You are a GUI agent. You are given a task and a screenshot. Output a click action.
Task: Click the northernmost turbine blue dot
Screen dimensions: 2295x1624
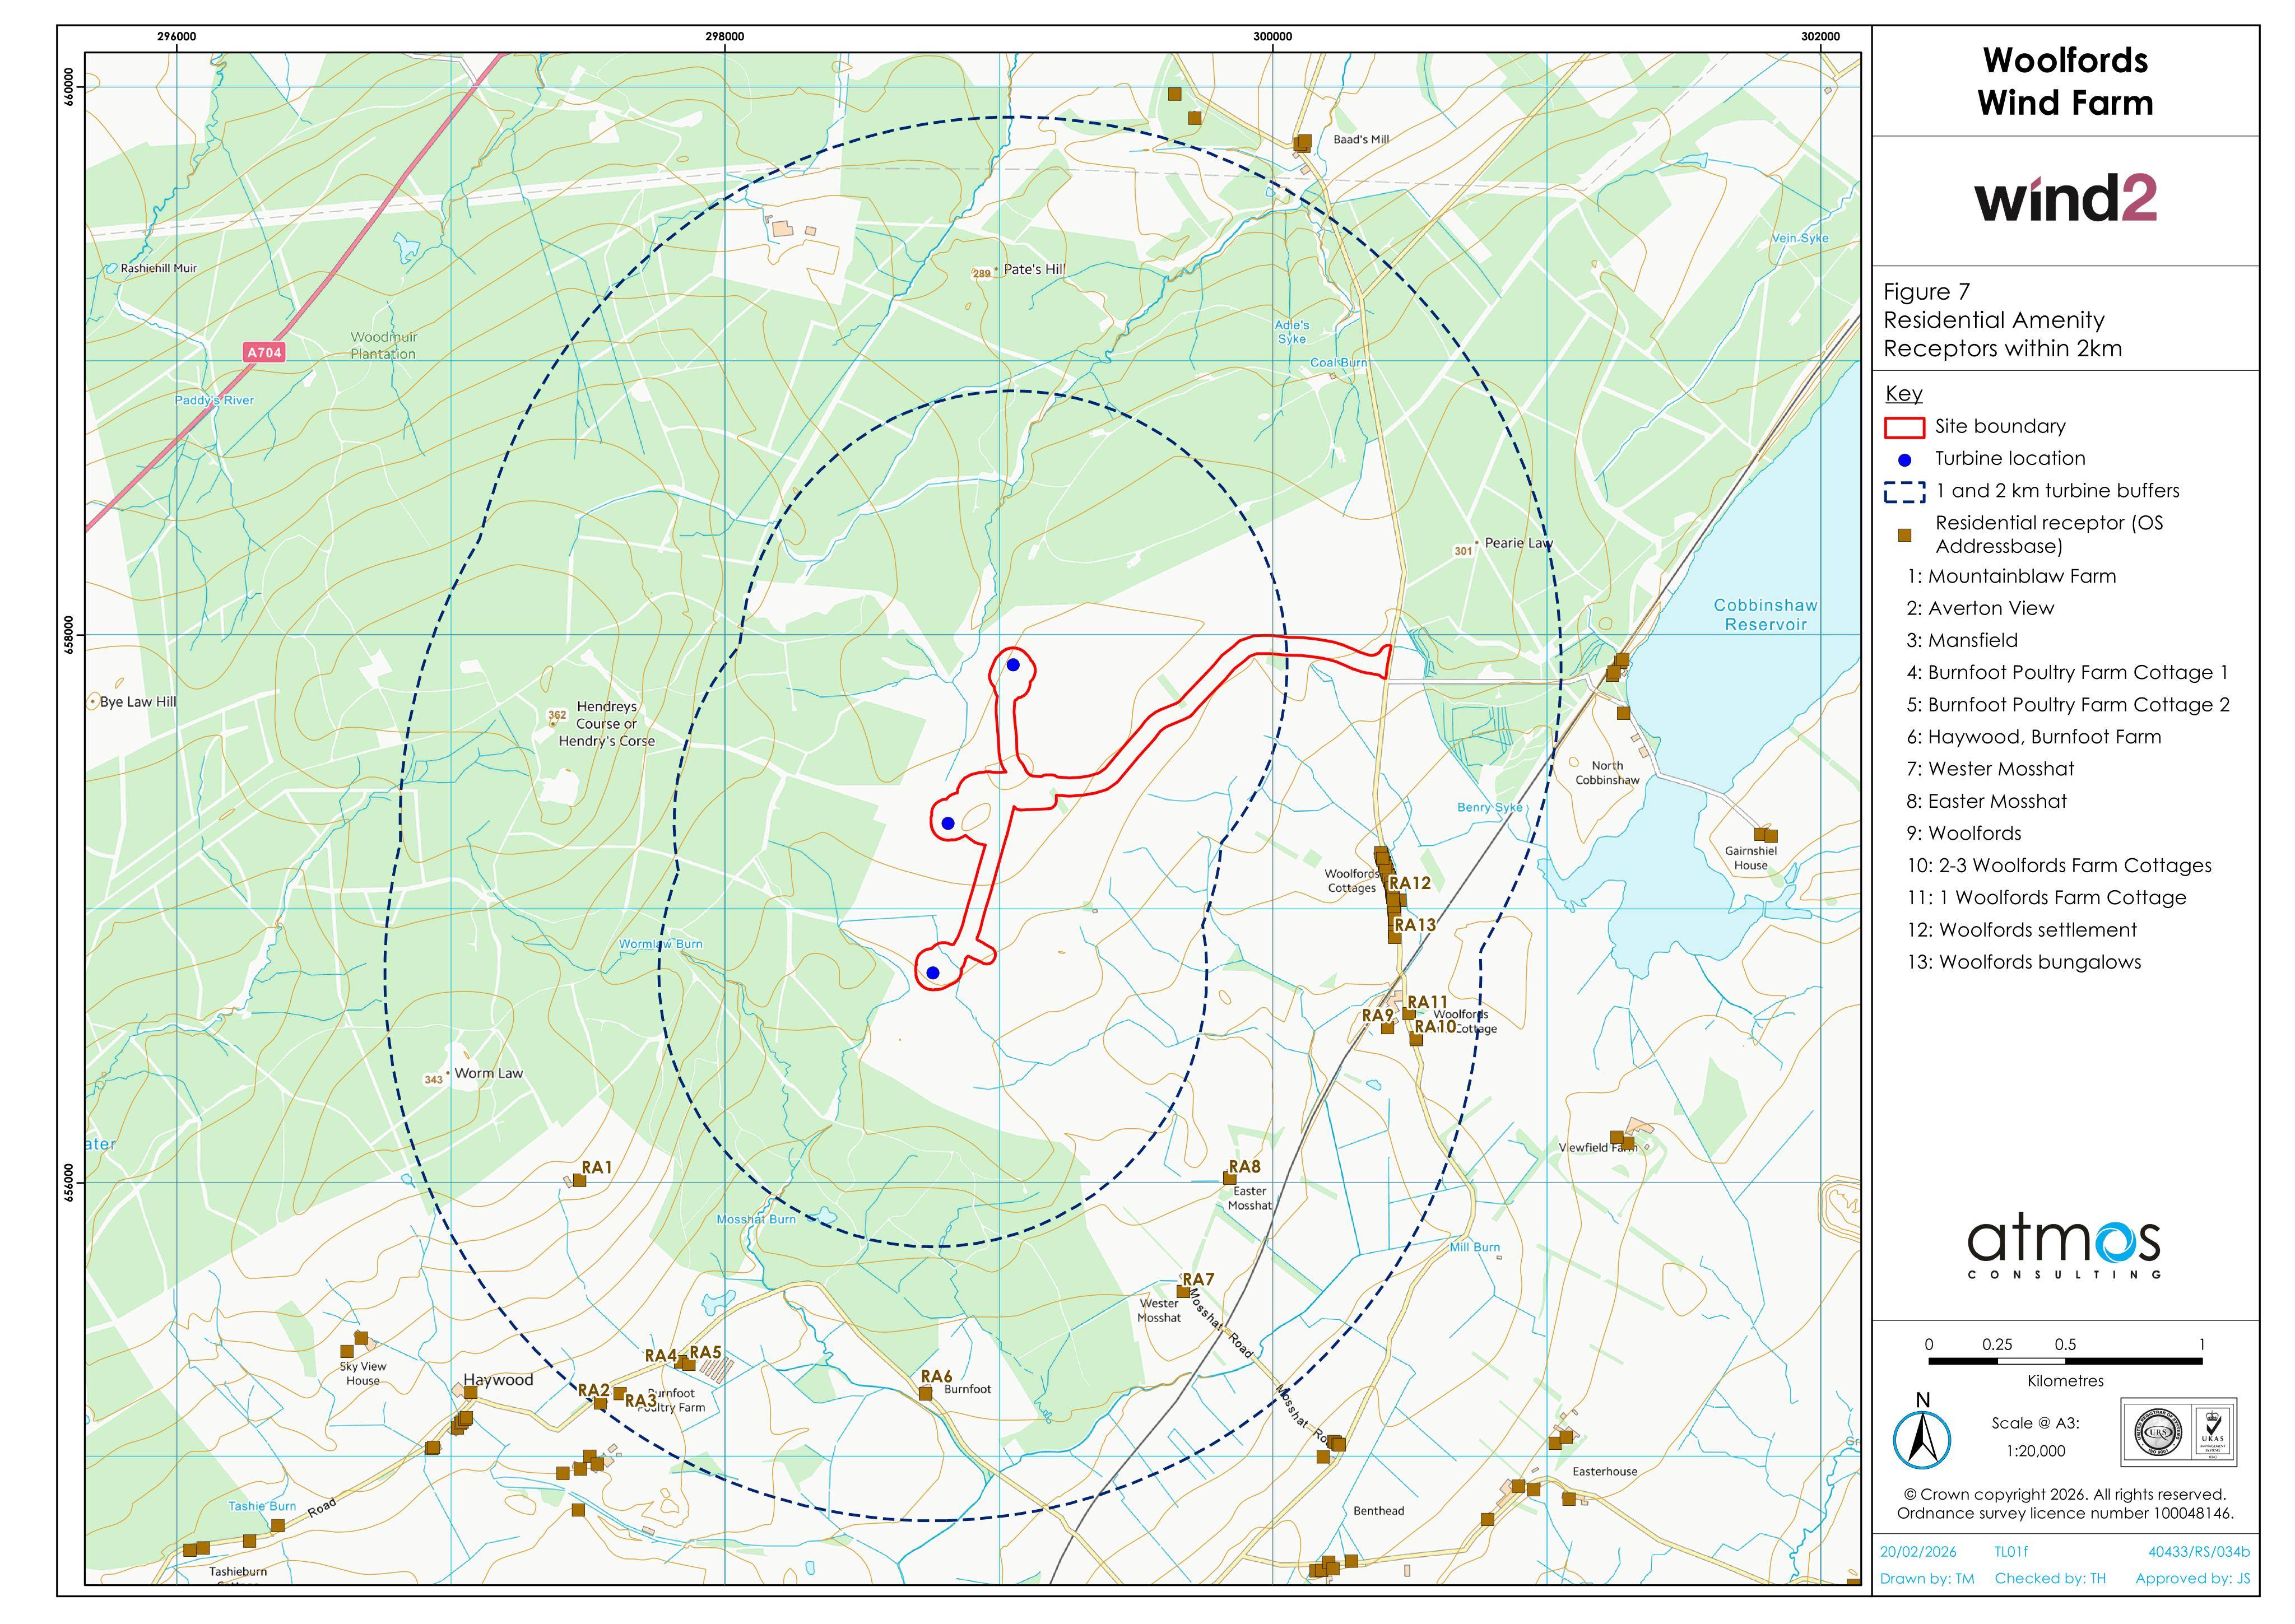(1013, 665)
